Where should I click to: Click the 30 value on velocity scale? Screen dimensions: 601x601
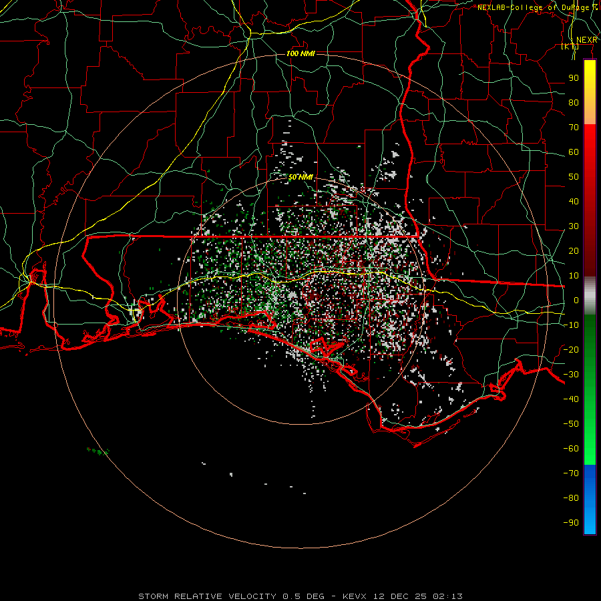coord(574,226)
